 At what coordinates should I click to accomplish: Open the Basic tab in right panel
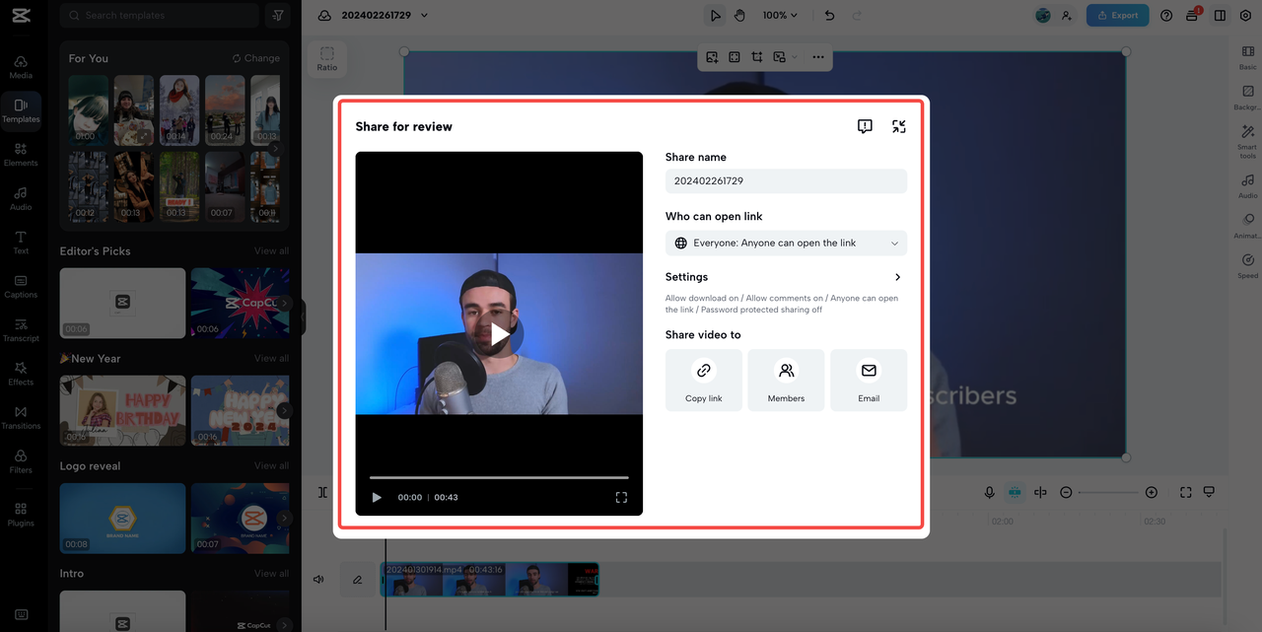click(1247, 57)
